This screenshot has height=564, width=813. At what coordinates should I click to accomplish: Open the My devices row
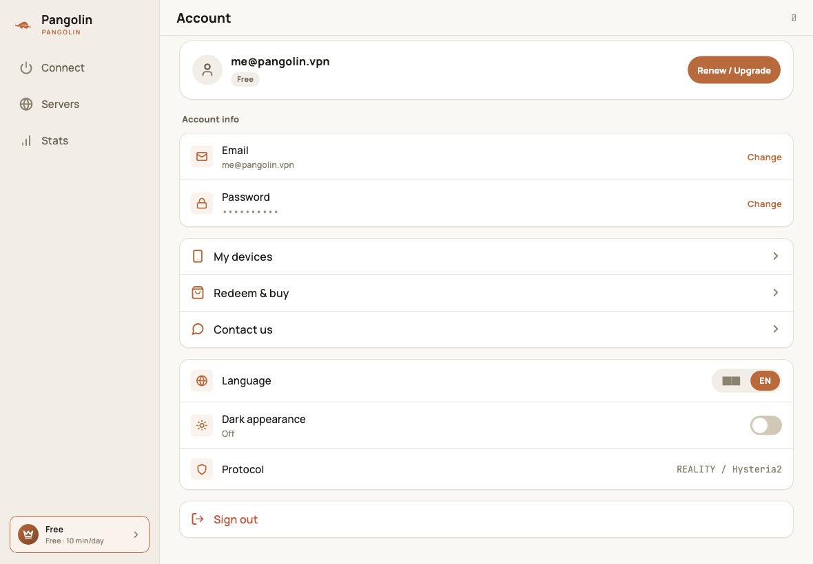tap(486, 257)
